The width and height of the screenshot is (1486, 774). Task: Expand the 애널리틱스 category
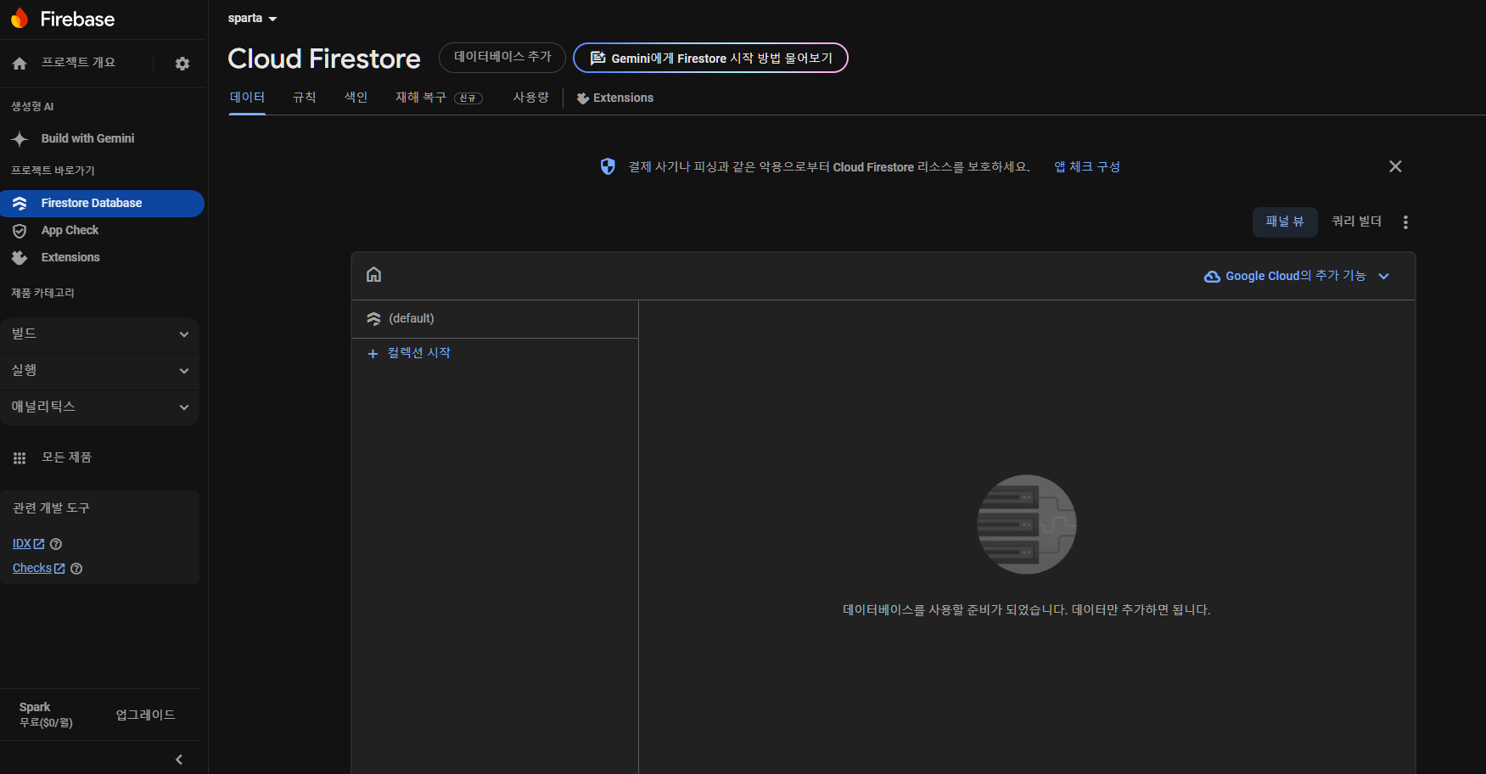(99, 407)
